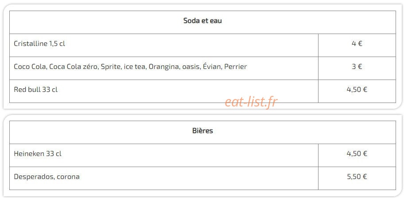The height and width of the screenshot is (198, 404).
Task: Select the Red bull 33 cl item
Action: (x=36, y=90)
